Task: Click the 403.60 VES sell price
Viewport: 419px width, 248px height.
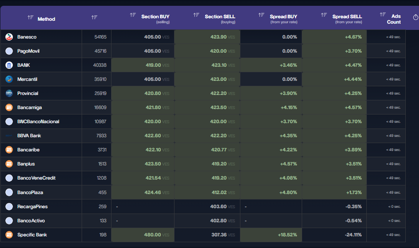Action: (x=223, y=207)
